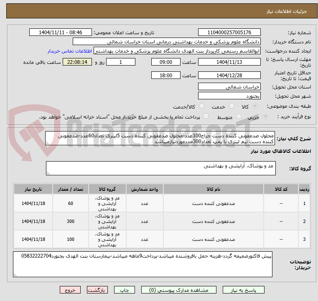Screen dimensions: 318x301
Task: Click ضدعفونی کننده دست in row 1
Action: 214,203
